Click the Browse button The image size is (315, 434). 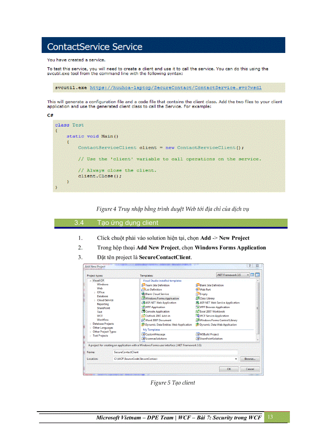coord(249,359)
